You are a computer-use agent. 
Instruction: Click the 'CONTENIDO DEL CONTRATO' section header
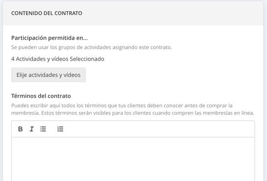point(47,13)
